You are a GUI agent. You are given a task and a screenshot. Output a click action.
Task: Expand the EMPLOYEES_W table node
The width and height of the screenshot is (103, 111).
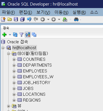click(14, 77)
